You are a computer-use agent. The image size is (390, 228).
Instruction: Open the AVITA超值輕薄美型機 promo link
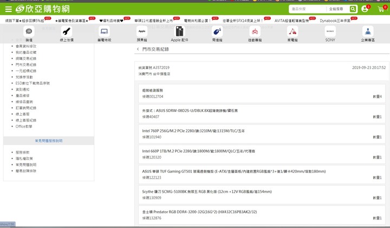click(x=291, y=21)
